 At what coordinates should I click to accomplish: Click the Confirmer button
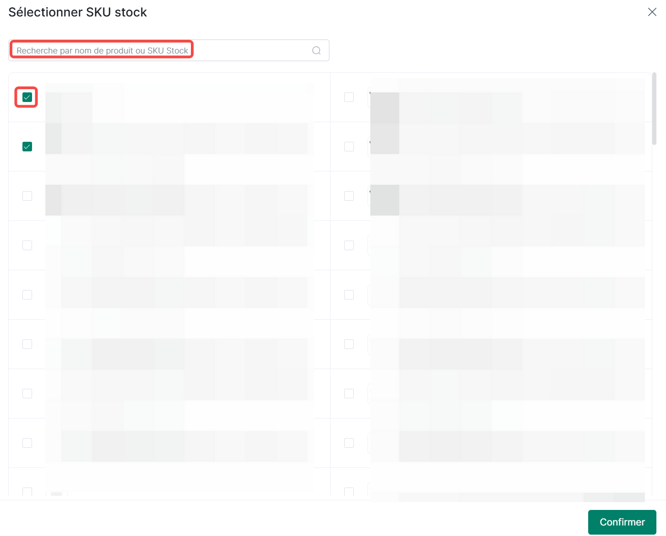point(622,522)
